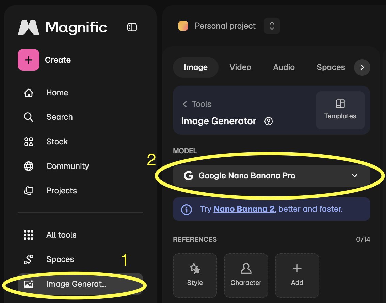Open Image Generator help question icon
Viewport: 386px width, 303px height.
268,121
